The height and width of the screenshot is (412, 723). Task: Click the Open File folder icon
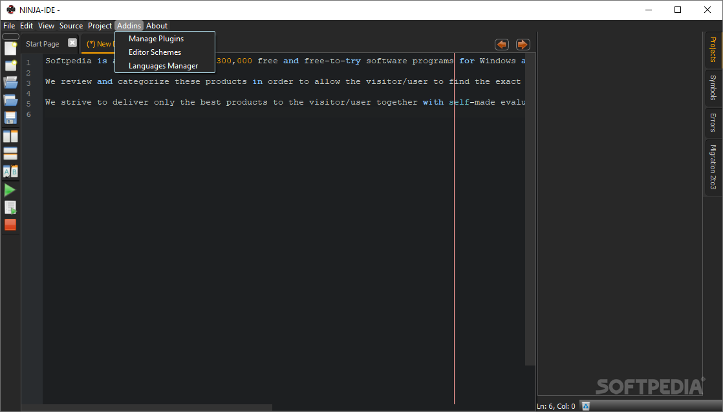[x=10, y=83]
